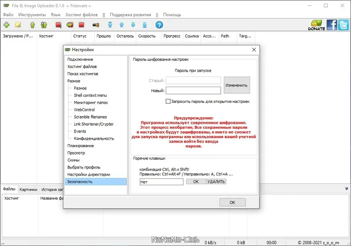Click the DONATE icon

(x=316, y=25)
